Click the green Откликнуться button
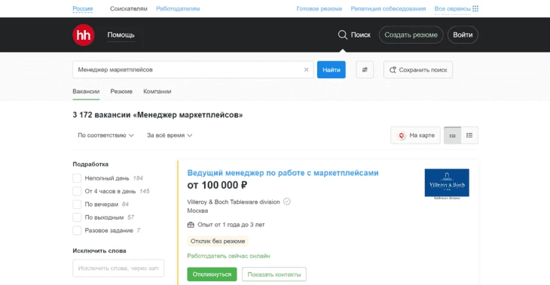Viewport: 550px width, 285px height. tap(212, 274)
